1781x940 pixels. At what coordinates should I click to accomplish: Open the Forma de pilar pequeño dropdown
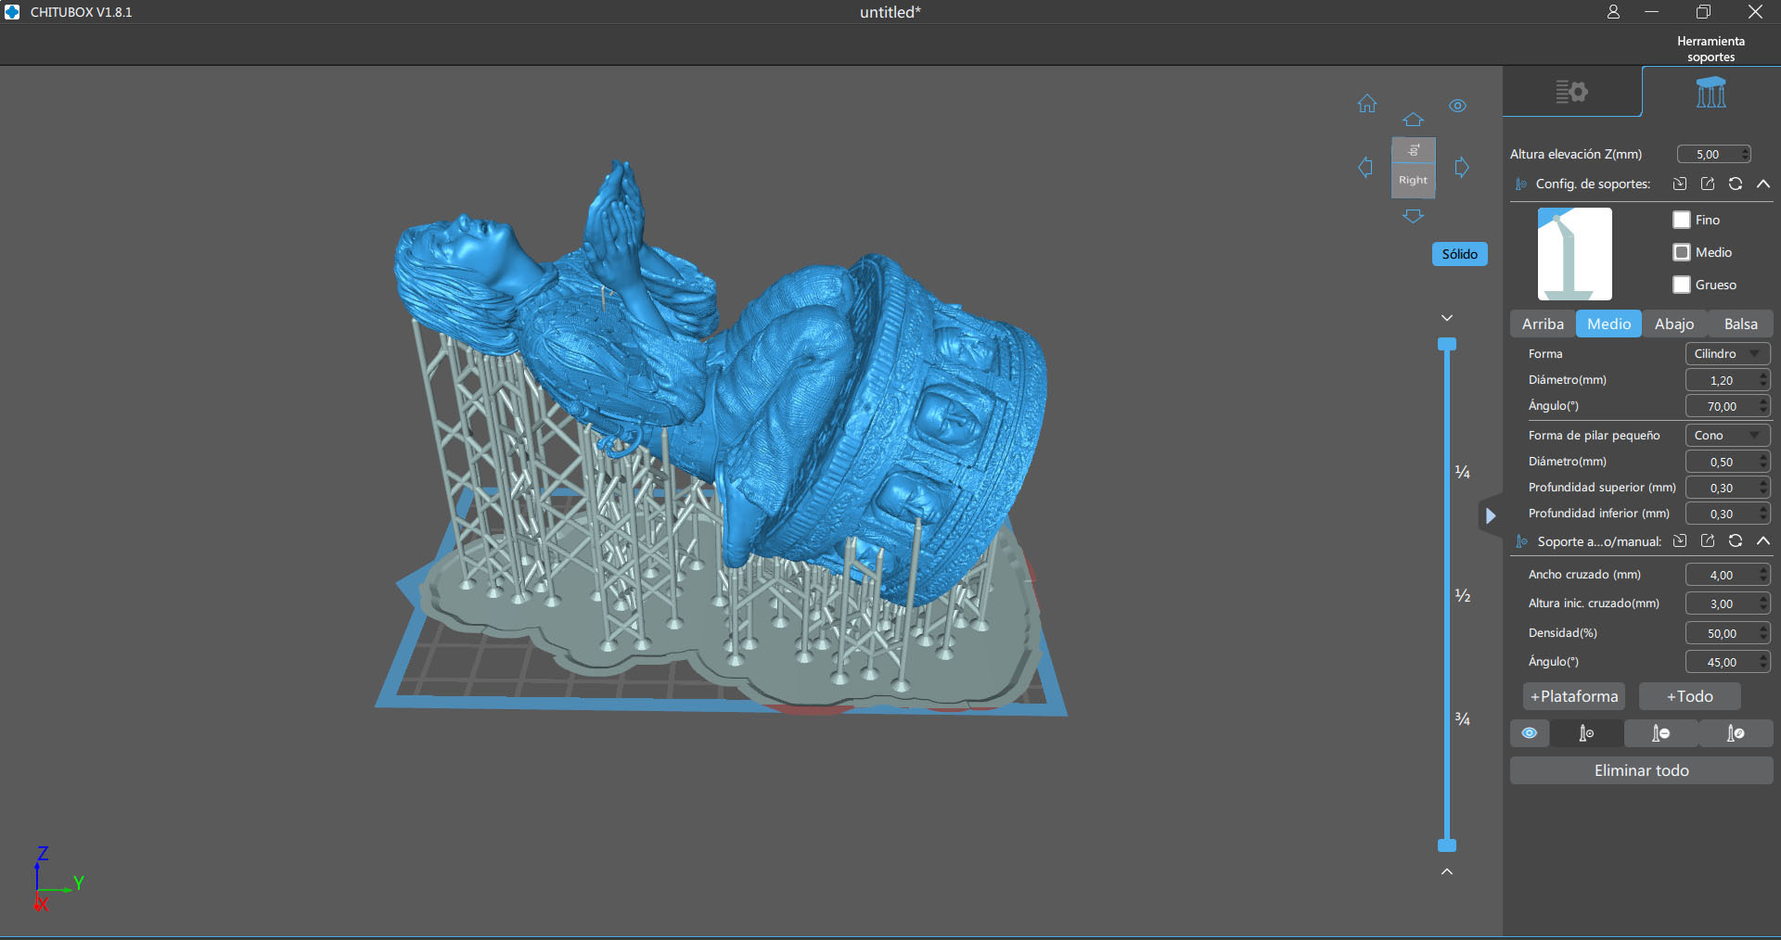tap(1727, 435)
